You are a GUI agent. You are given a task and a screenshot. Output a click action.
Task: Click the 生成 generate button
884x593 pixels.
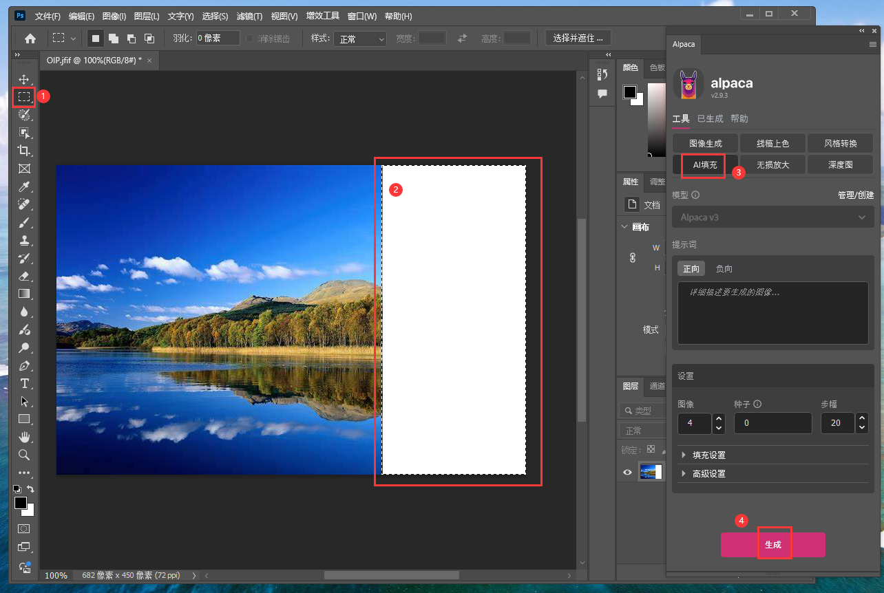[772, 544]
